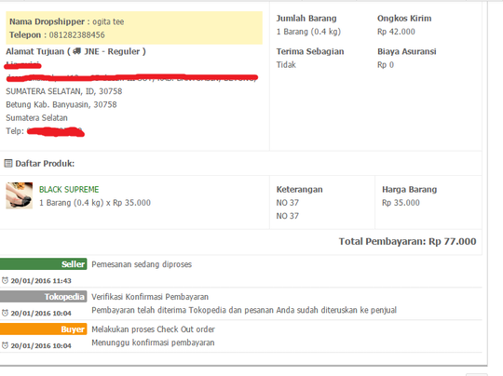Click the Ongkos Kirim Rp 42.000 value
The width and height of the screenshot is (503, 376).
tap(396, 32)
